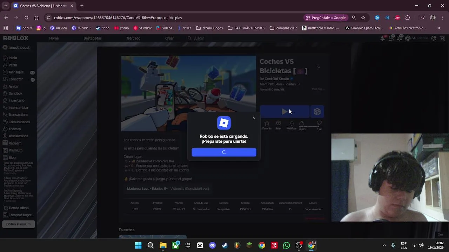
Task: Open the volume control in system tray
Action: [421, 245]
